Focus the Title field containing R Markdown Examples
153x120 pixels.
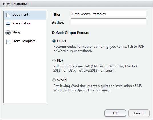108,14
